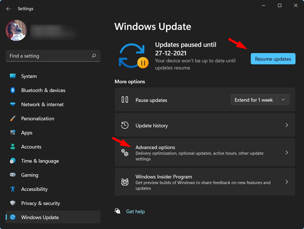This screenshot has height=229, width=304.
Task: Click the Update history clock icon
Action: click(x=125, y=125)
